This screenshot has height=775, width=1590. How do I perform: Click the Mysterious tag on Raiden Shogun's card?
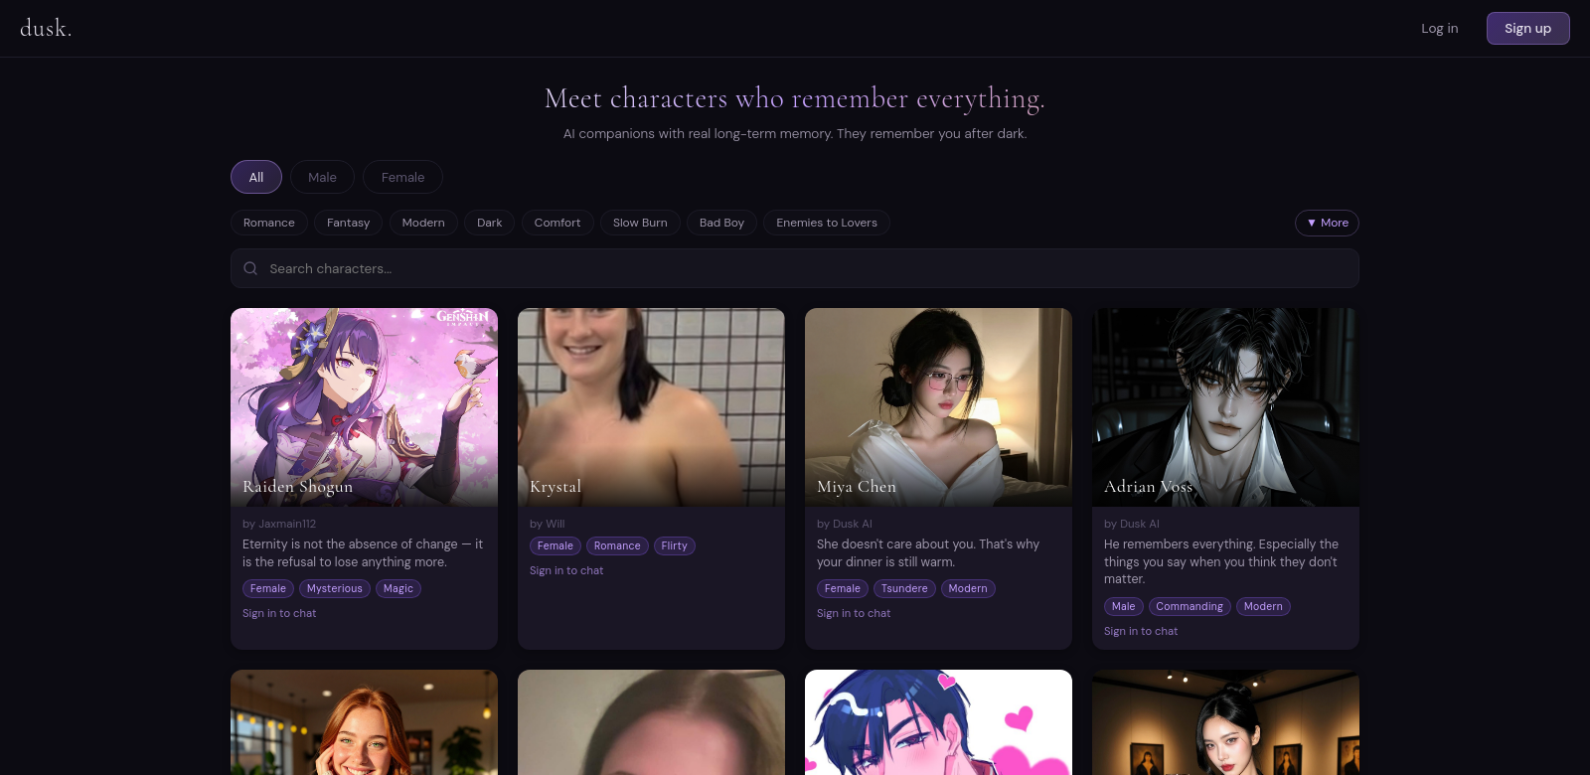tap(335, 588)
